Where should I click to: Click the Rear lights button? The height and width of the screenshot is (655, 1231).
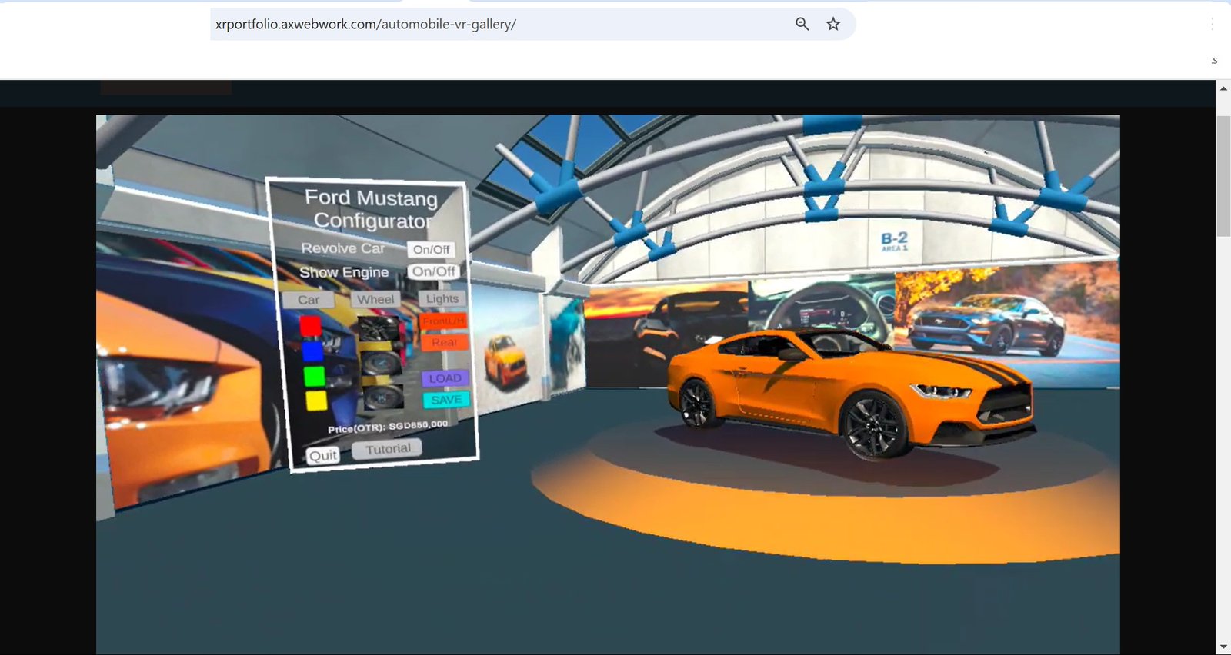444,342
